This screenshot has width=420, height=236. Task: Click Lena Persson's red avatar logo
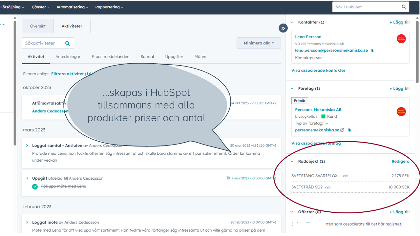coord(401,39)
